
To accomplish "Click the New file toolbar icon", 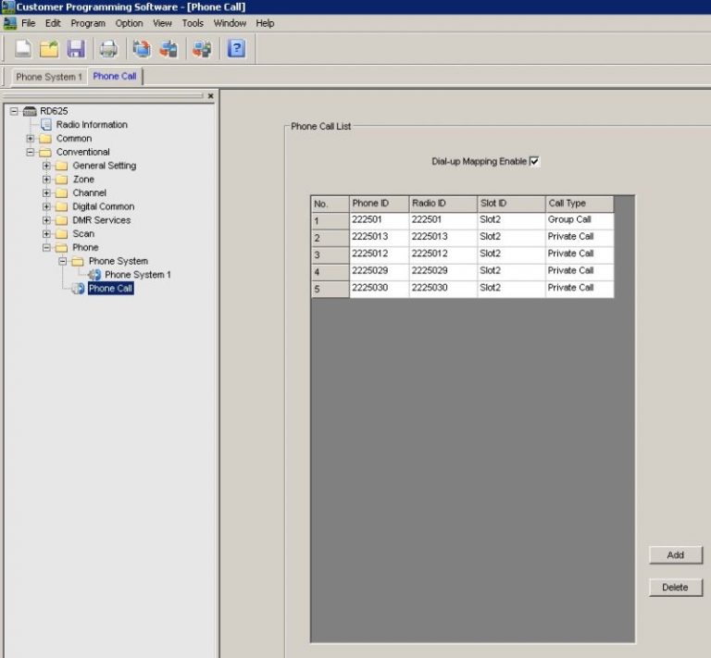I will (x=23, y=48).
